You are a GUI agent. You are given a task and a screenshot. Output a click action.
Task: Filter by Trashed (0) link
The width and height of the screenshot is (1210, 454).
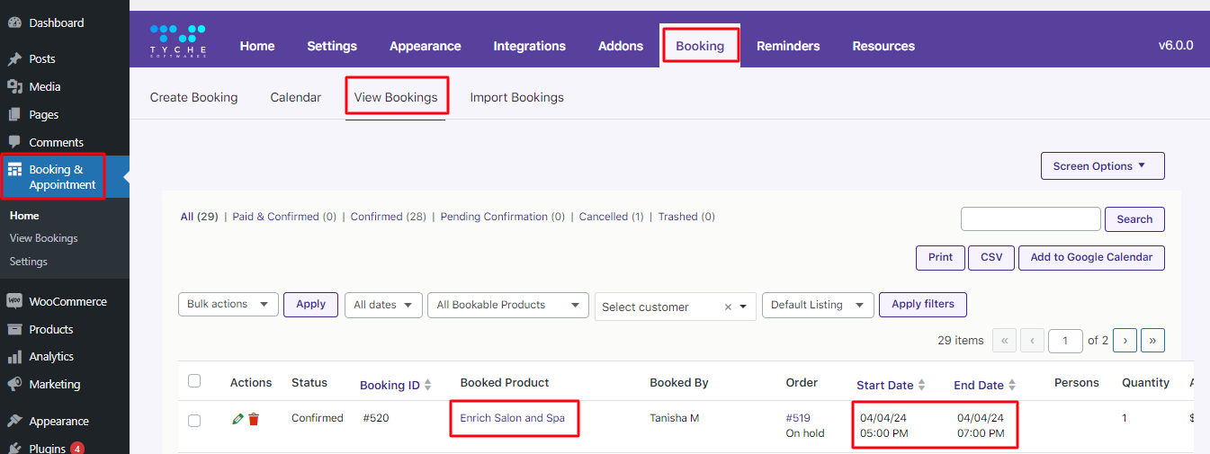tap(686, 217)
